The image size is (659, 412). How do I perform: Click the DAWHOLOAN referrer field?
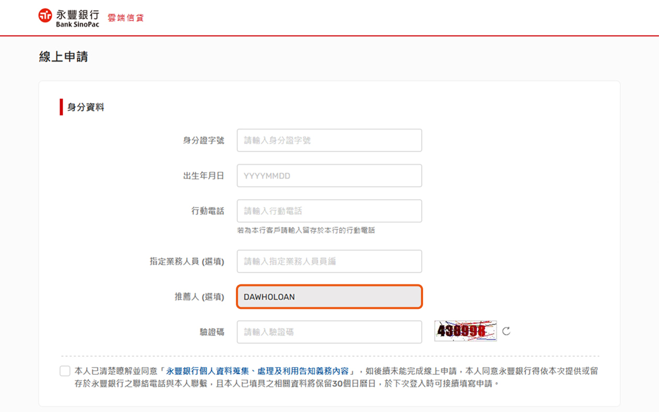(329, 297)
